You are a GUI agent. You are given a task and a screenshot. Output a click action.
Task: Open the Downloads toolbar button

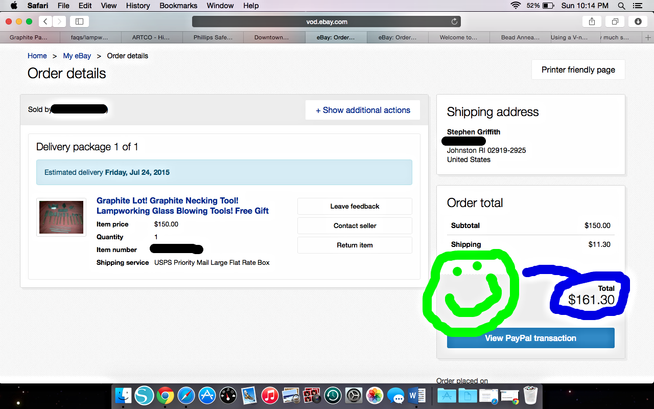click(x=638, y=21)
